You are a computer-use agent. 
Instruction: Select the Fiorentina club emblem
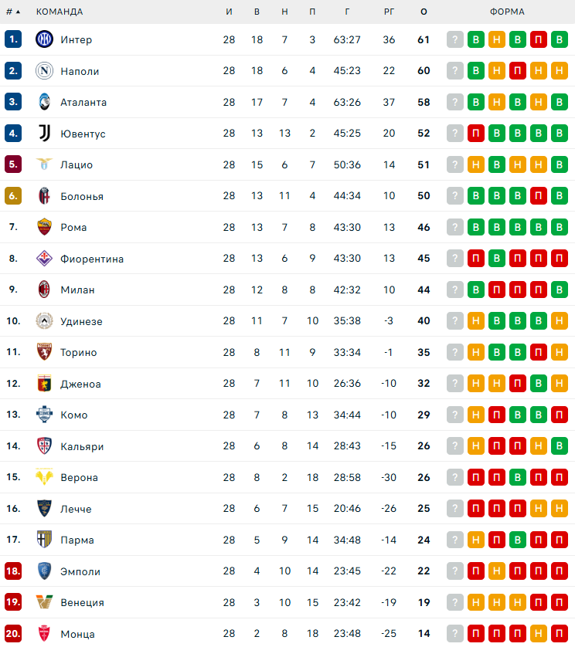pyautogui.click(x=43, y=259)
